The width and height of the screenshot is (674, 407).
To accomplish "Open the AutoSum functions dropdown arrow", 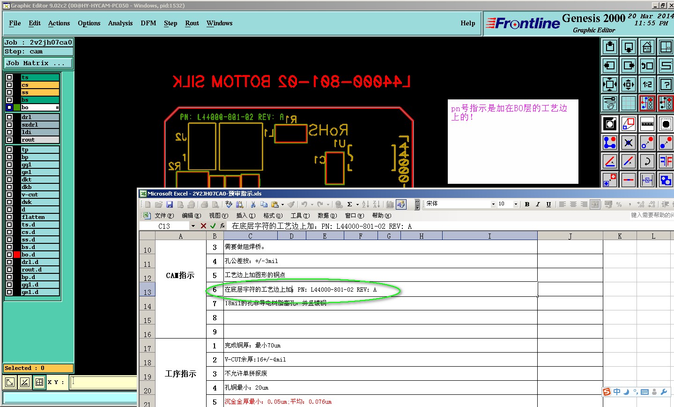I will [357, 204].
